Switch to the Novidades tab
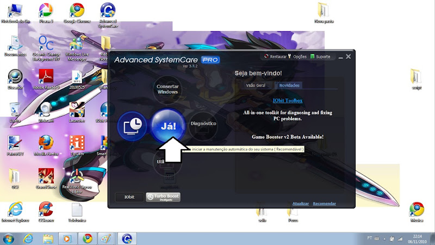 click(x=289, y=85)
